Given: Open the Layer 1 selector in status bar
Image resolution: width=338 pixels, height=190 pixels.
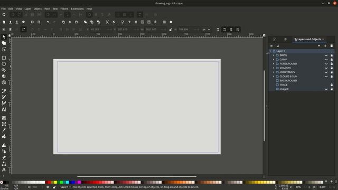Looking at the screenshot, I should (x=65, y=187).
